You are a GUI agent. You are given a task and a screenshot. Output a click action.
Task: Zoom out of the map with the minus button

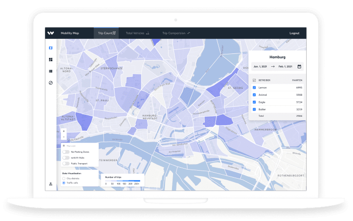[x=64, y=137]
